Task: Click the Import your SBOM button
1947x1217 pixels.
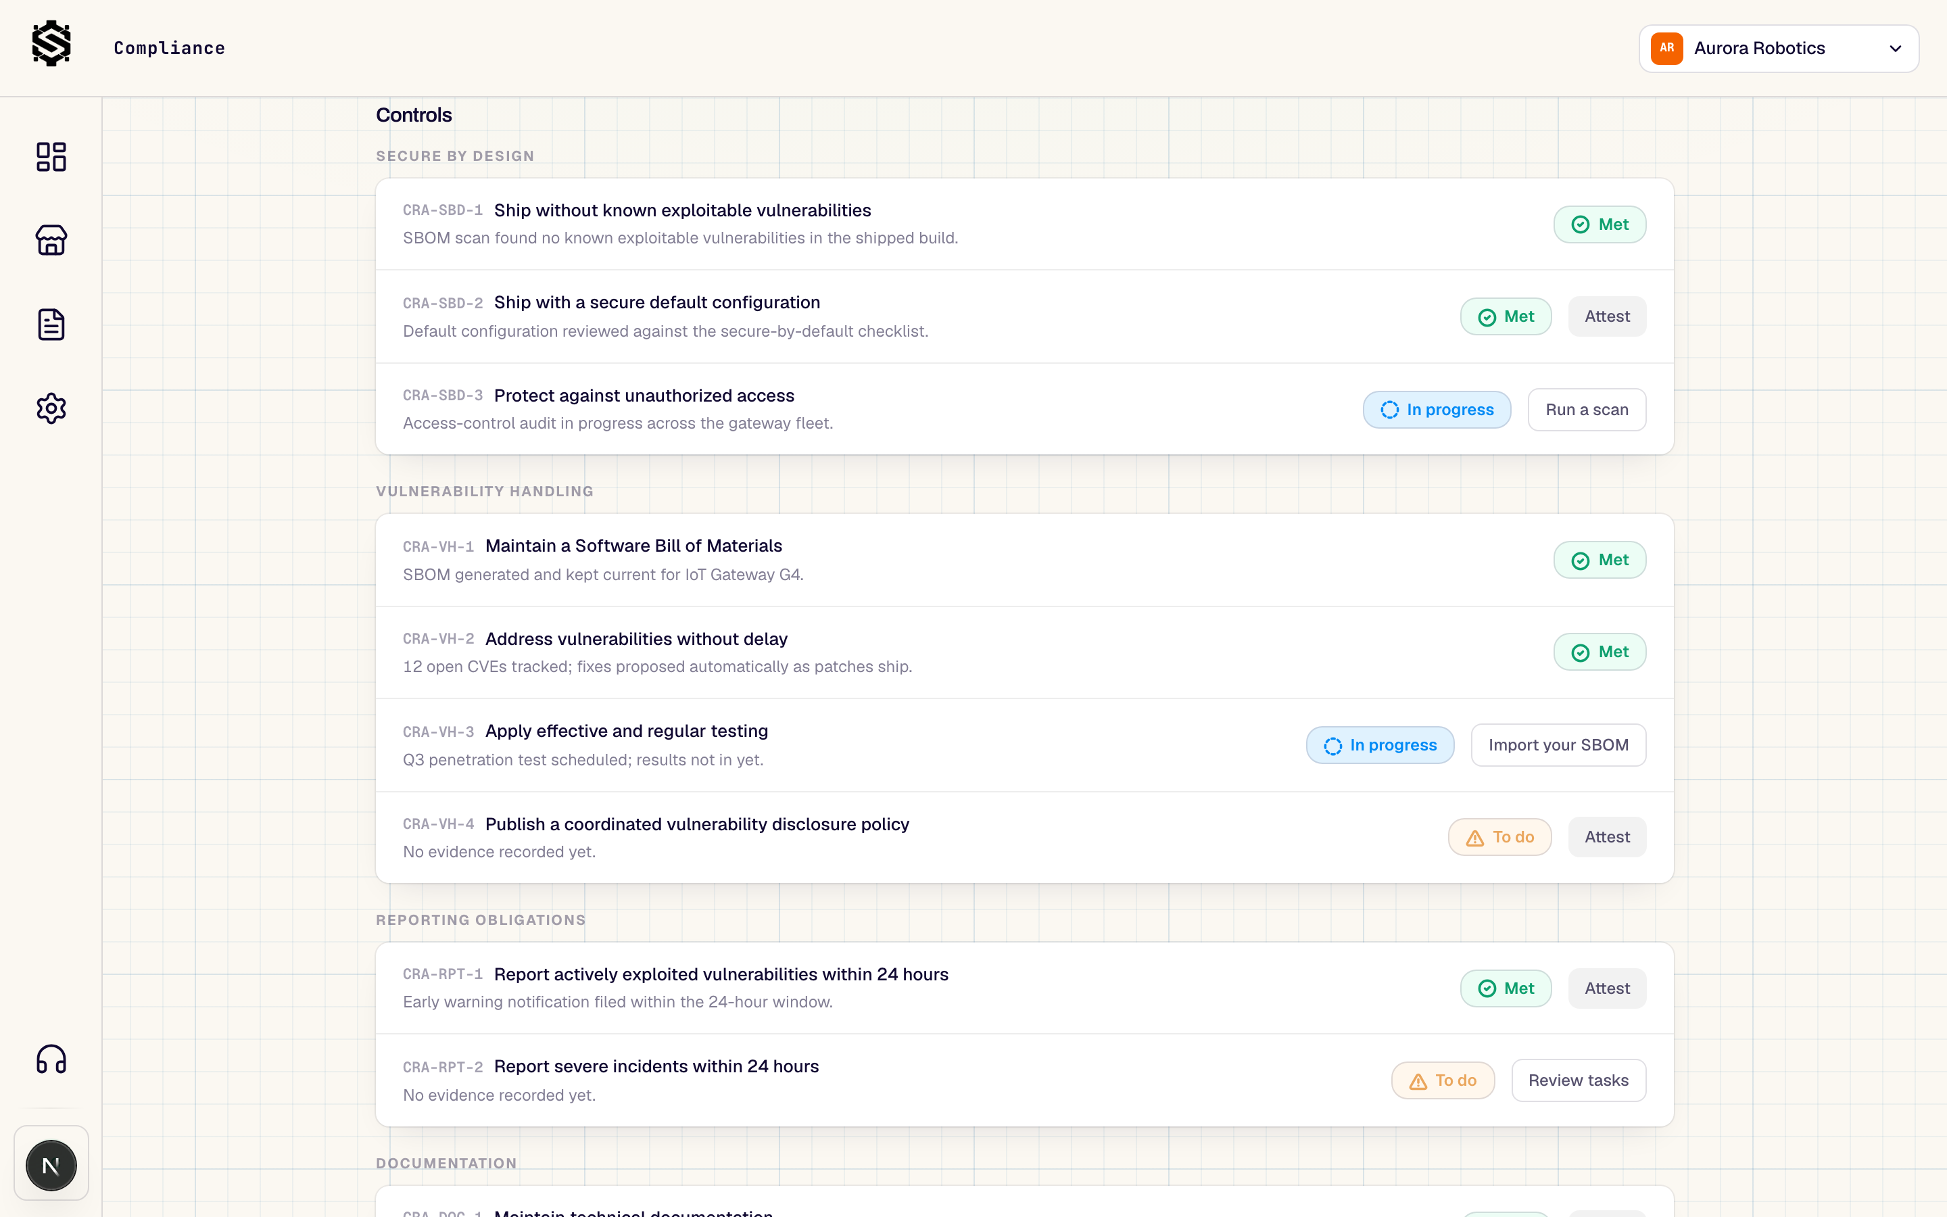Action: click(x=1558, y=745)
